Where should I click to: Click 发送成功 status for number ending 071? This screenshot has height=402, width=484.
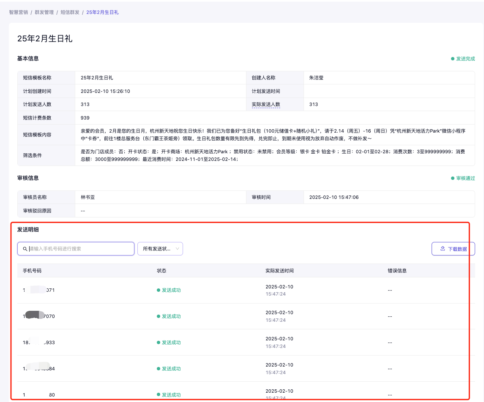[x=171, y=290]
